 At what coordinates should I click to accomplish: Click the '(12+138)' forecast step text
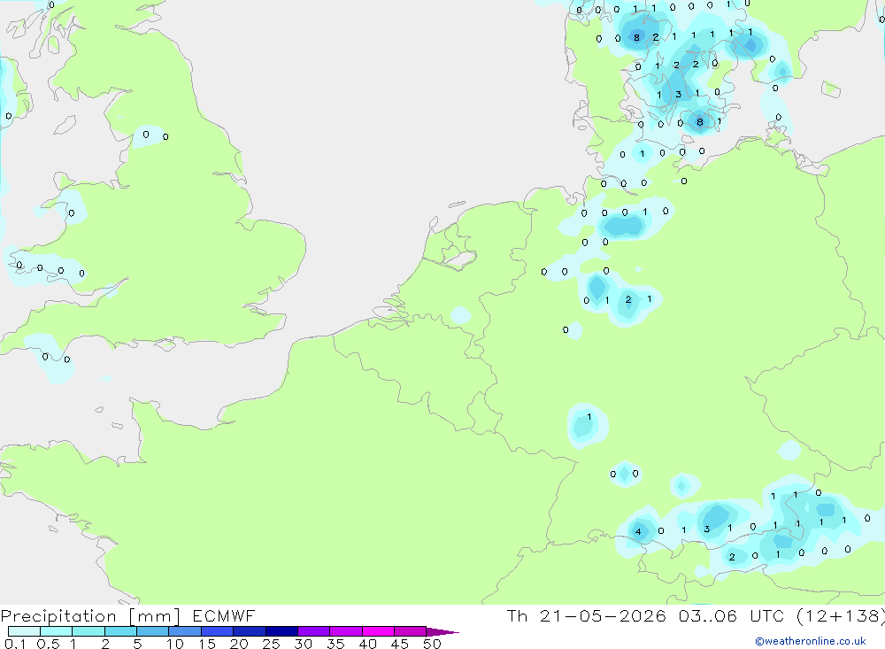pos(841,616)
